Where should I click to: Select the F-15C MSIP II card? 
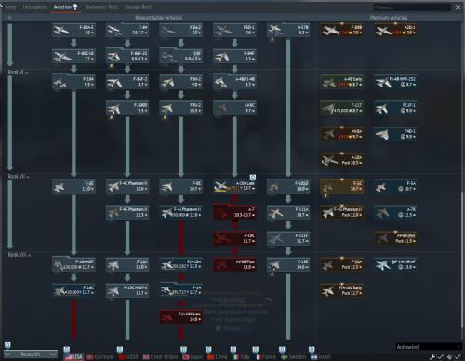(127, 290)
